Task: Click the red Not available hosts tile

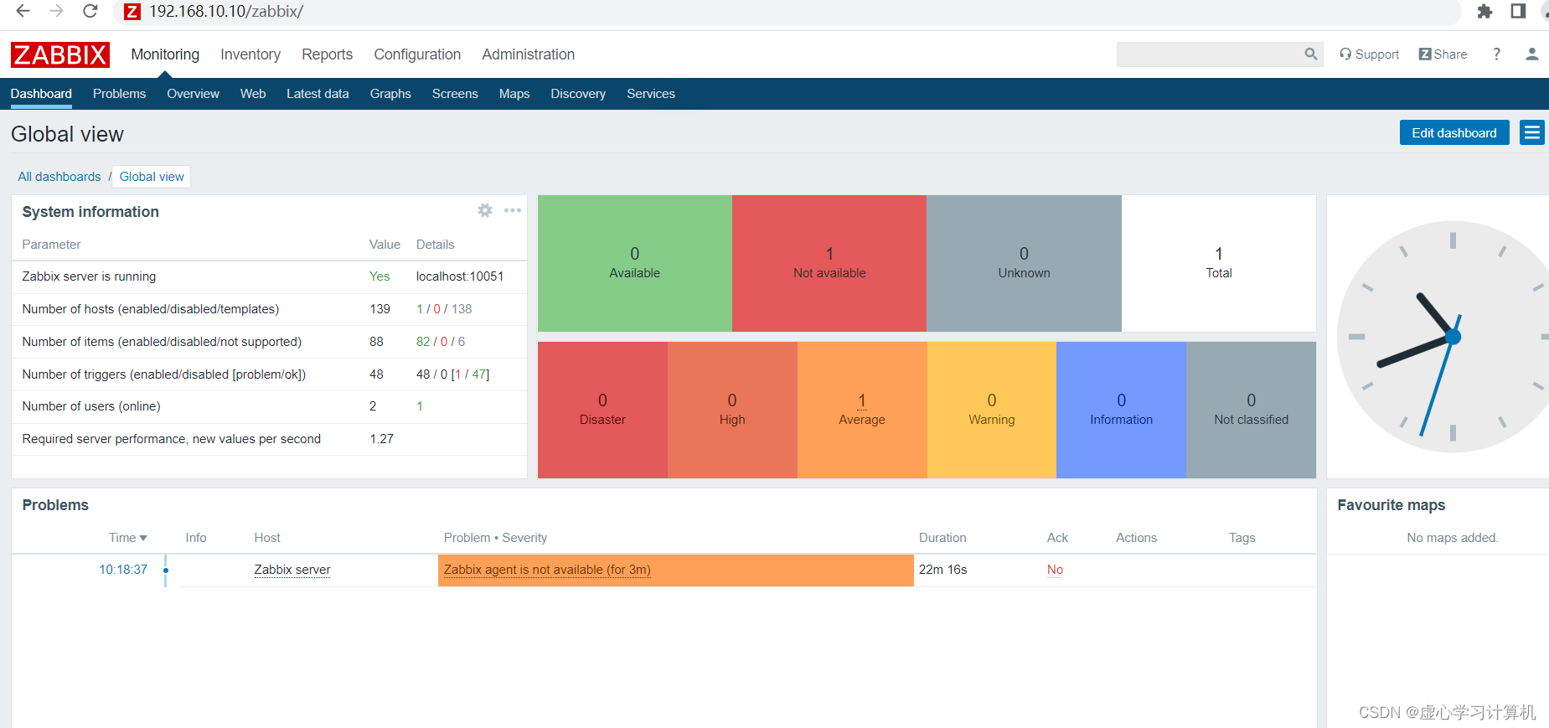Action: click(829, 263)
